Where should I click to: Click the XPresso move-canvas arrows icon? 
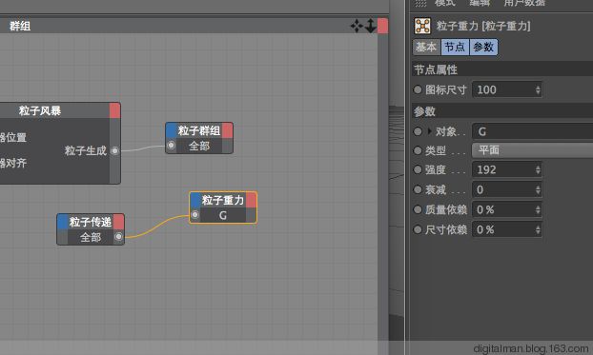click(x=357, y=26)
